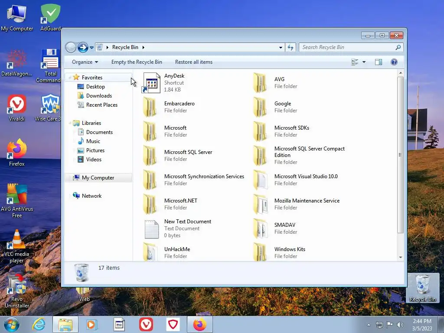The width and height of the screenshot is (444, 333).
Task: Click the refresh button beside address bar
Action: 291,47
